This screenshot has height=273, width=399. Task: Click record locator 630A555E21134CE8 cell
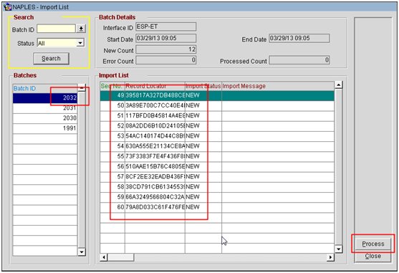(155, 147)
